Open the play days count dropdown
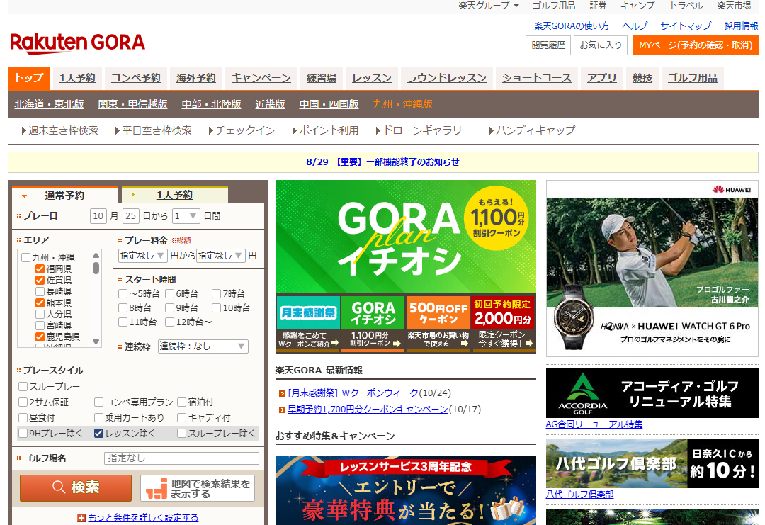The height and width of the screenshot is (525, 765). 186,216
